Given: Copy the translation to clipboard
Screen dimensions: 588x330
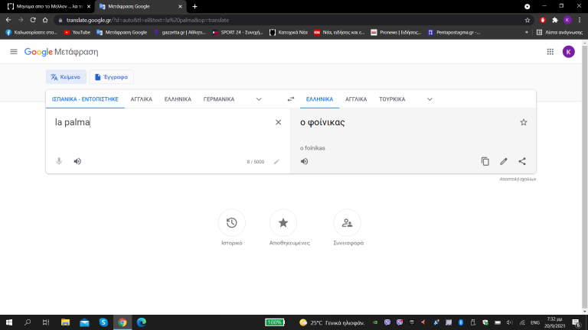Looking at the screenshot, I should (x=485, y=161).
